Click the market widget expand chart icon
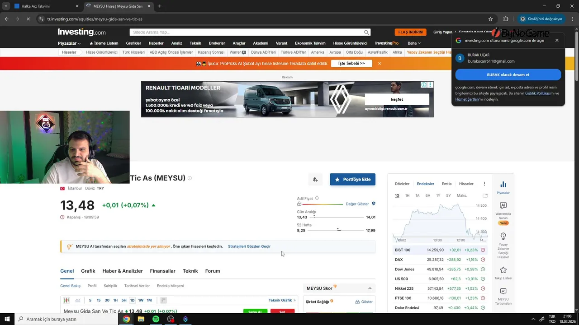This screenshot has height=325, width=579. (x=485, y=195)
